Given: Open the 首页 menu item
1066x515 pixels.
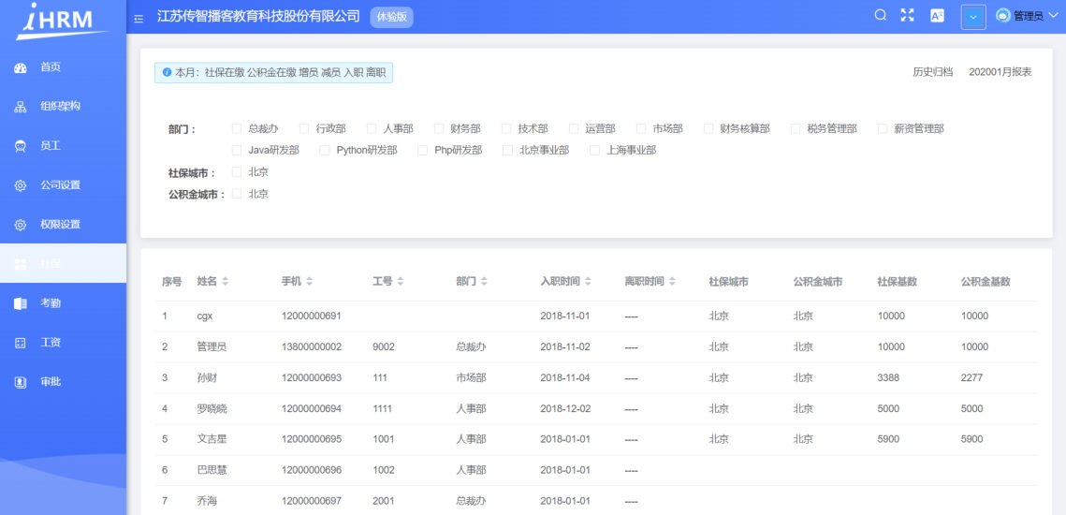Looking at the screenshot, I should [64, 67].
